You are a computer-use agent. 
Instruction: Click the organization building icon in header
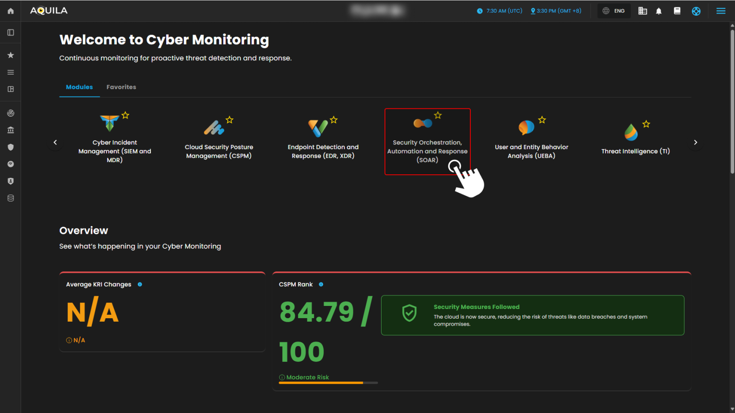pyautogui.click(x=642, y=11)
